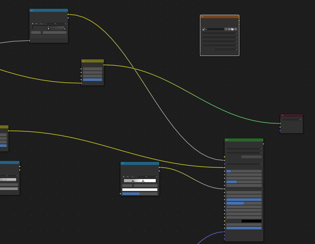The image size is (315, 244).
Task: Click yellow output socket of dark-gradient ramp node
Action: [x=68, y=14]
